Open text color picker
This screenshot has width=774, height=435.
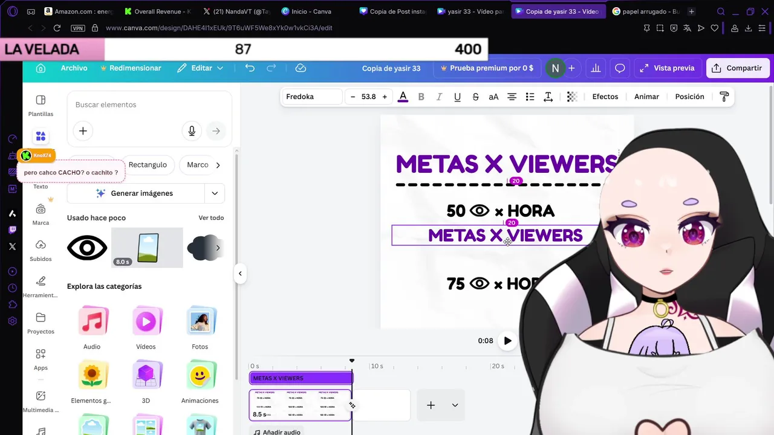click(403, 97)
